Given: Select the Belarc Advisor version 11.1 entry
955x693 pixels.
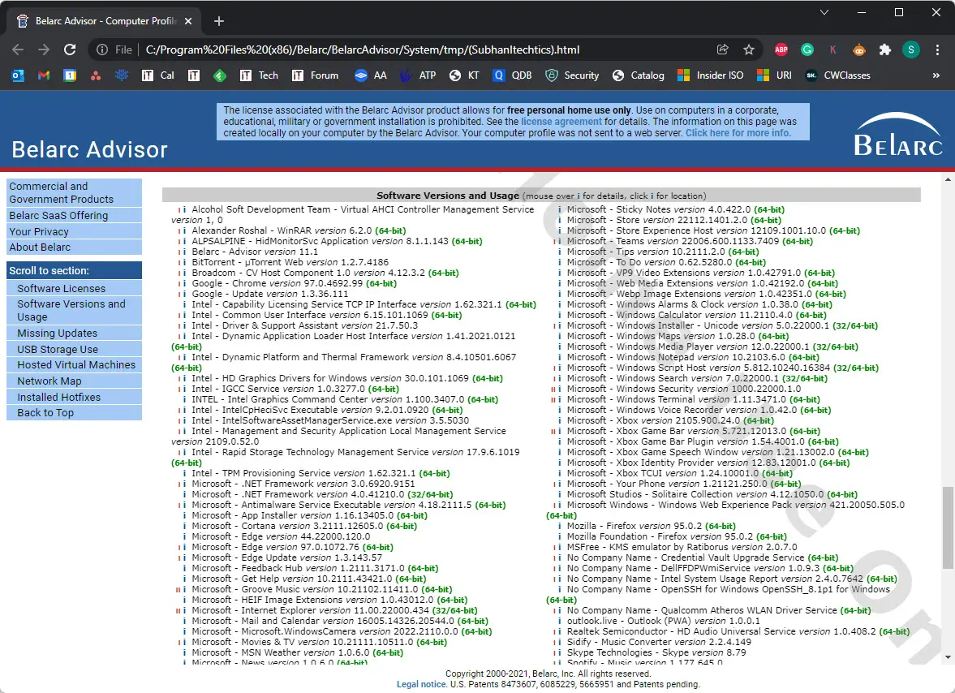Looking at the screenshot, I should [x=255, y=252].
